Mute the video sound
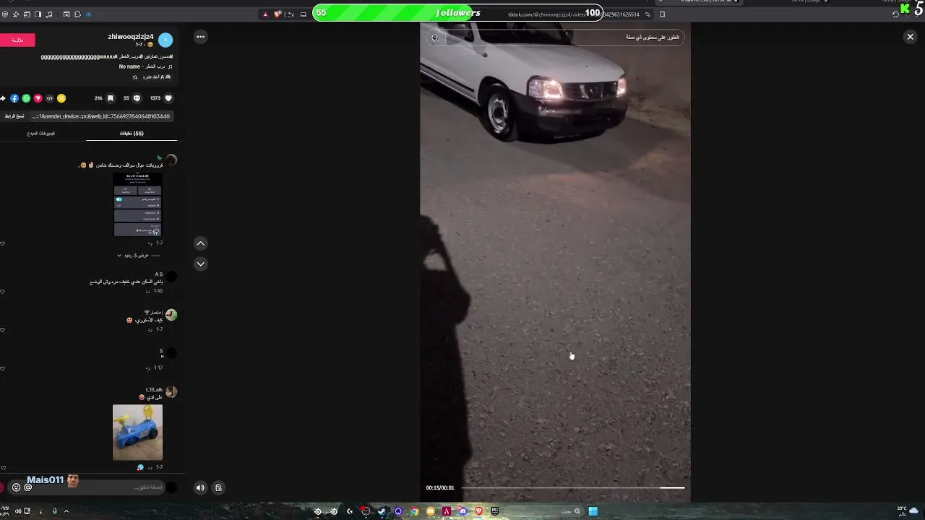The width and height of the screenshot is (925, 520). point(200,487)
